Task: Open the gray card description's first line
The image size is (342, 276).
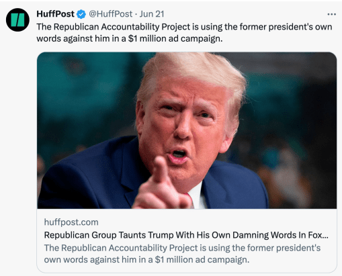Action: (182, 248)
